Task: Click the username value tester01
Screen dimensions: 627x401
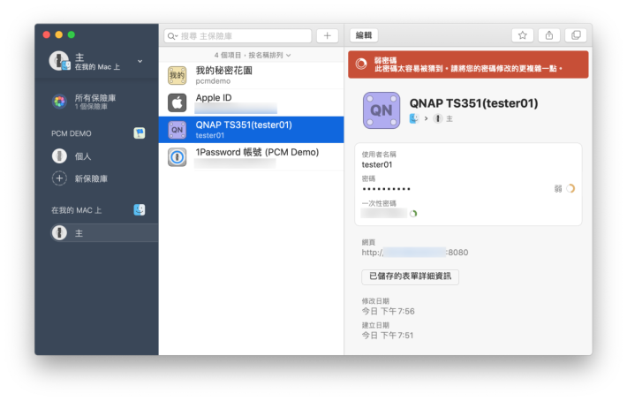Action: tap(377, 164)
